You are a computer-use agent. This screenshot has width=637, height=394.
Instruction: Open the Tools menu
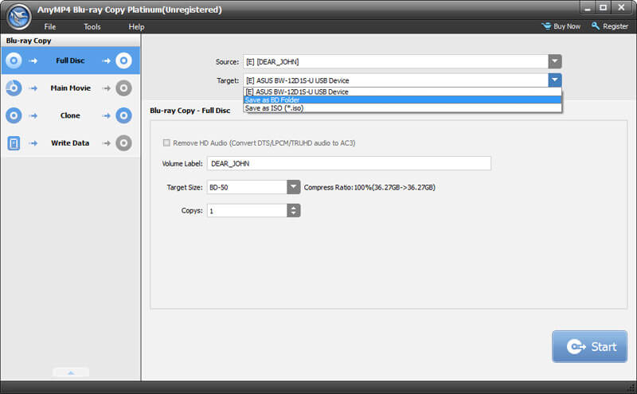(92, 26)
